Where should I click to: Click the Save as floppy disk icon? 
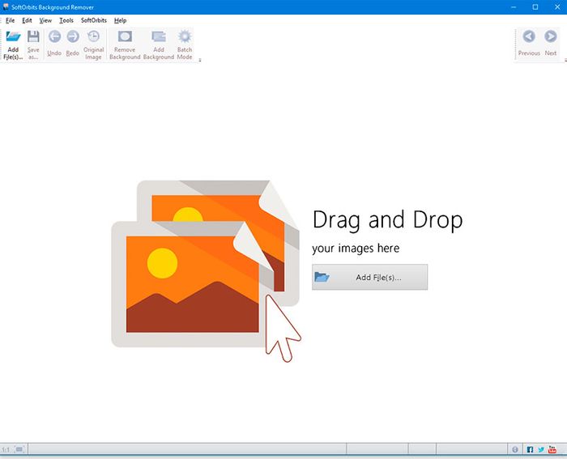(x=33, y=37)
